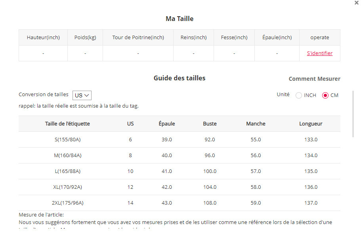The height and width of the screenshot is (245, 361).
Task: Expand the US size conversion dropdown
Action: 82,95
